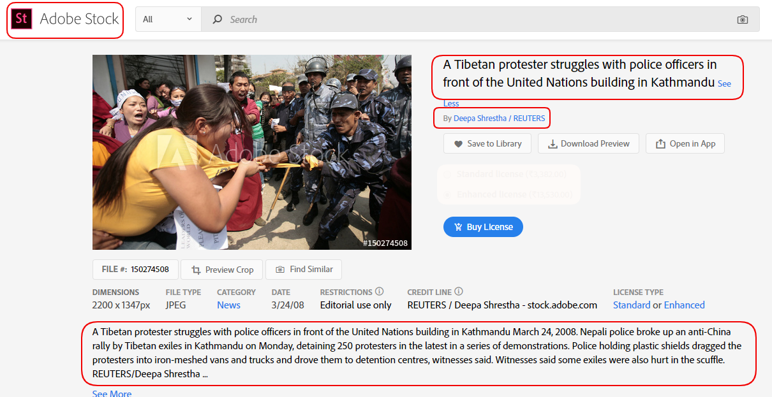Click the Standard license type link
Screen dimensions: 772x397
click(x=632, y=305)
